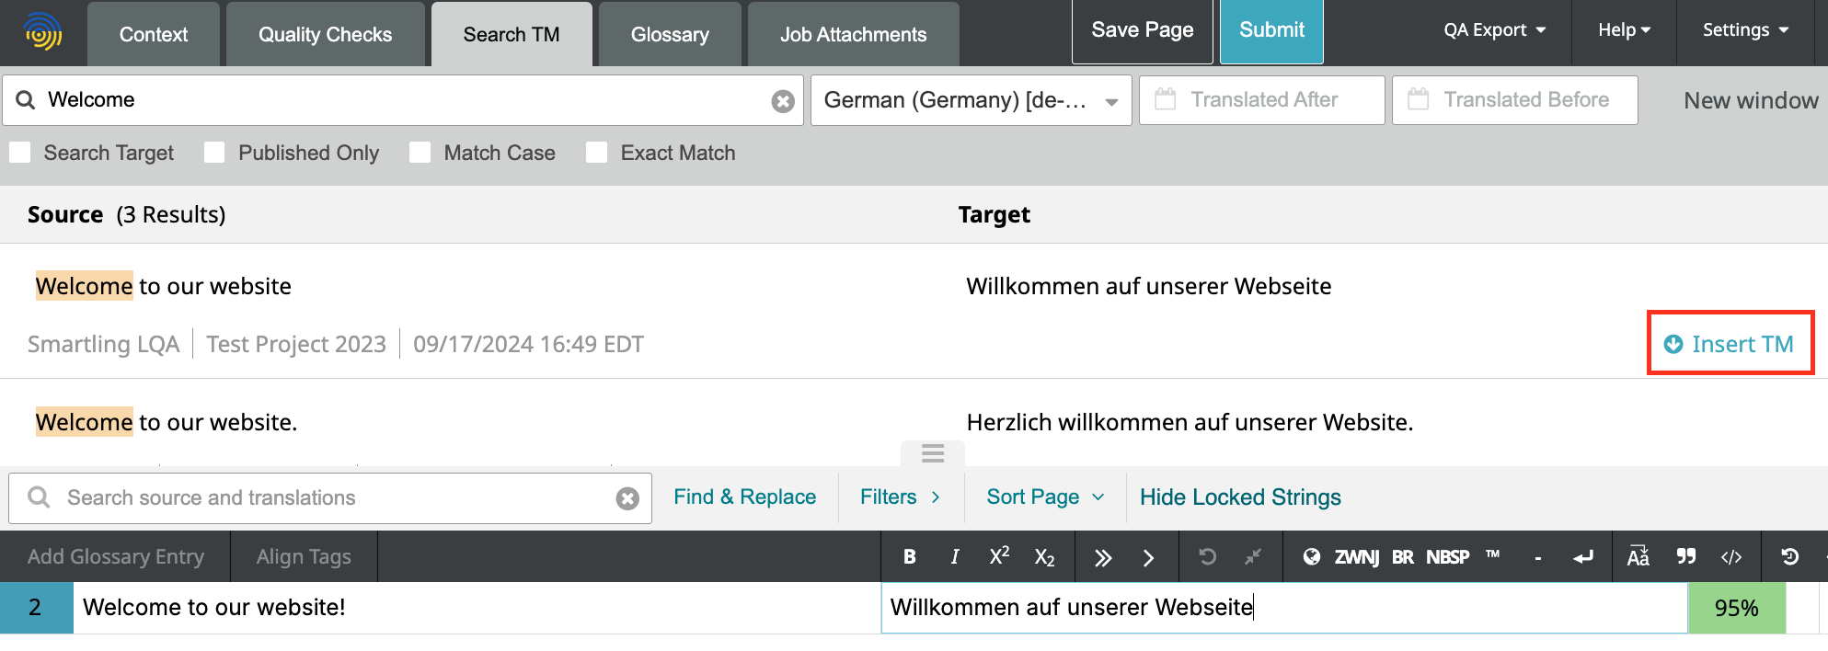The height and width of the screenshot is (651, 1828).
Task: Switch to the Glossary tab
Action: (x=670, y=35)
